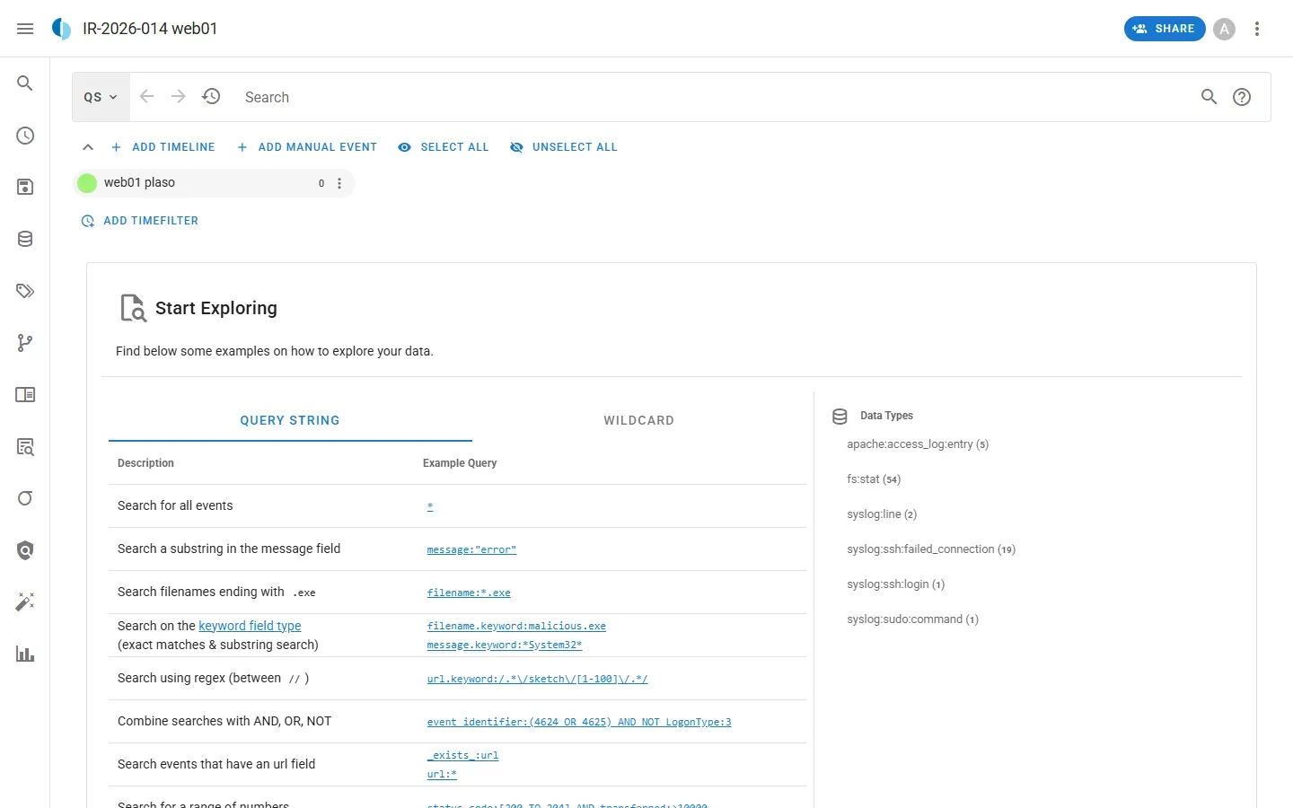Open the hamburger navigation menu

tap(25, 29)
